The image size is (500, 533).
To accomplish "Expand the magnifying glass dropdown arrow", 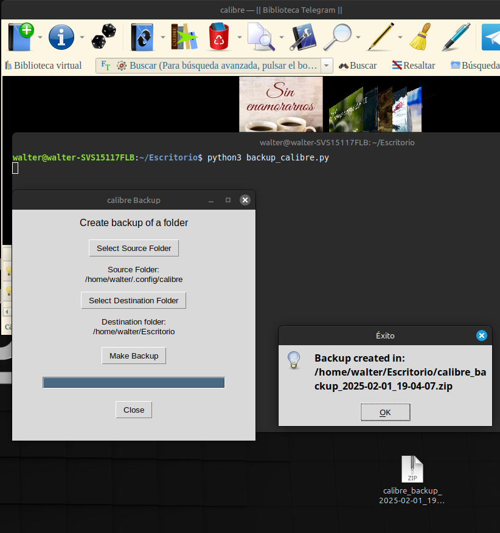I will tap(358, 36).
